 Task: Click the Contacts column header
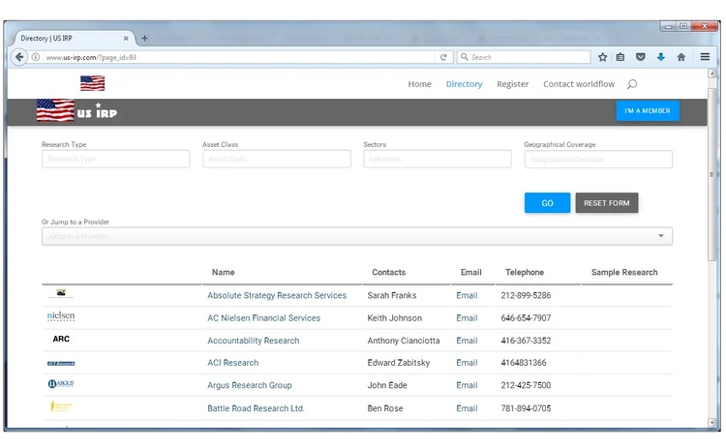388,272
